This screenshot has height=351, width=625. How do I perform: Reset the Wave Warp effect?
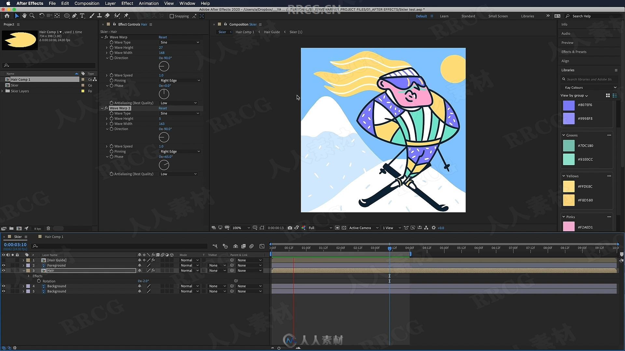[163, 37]
